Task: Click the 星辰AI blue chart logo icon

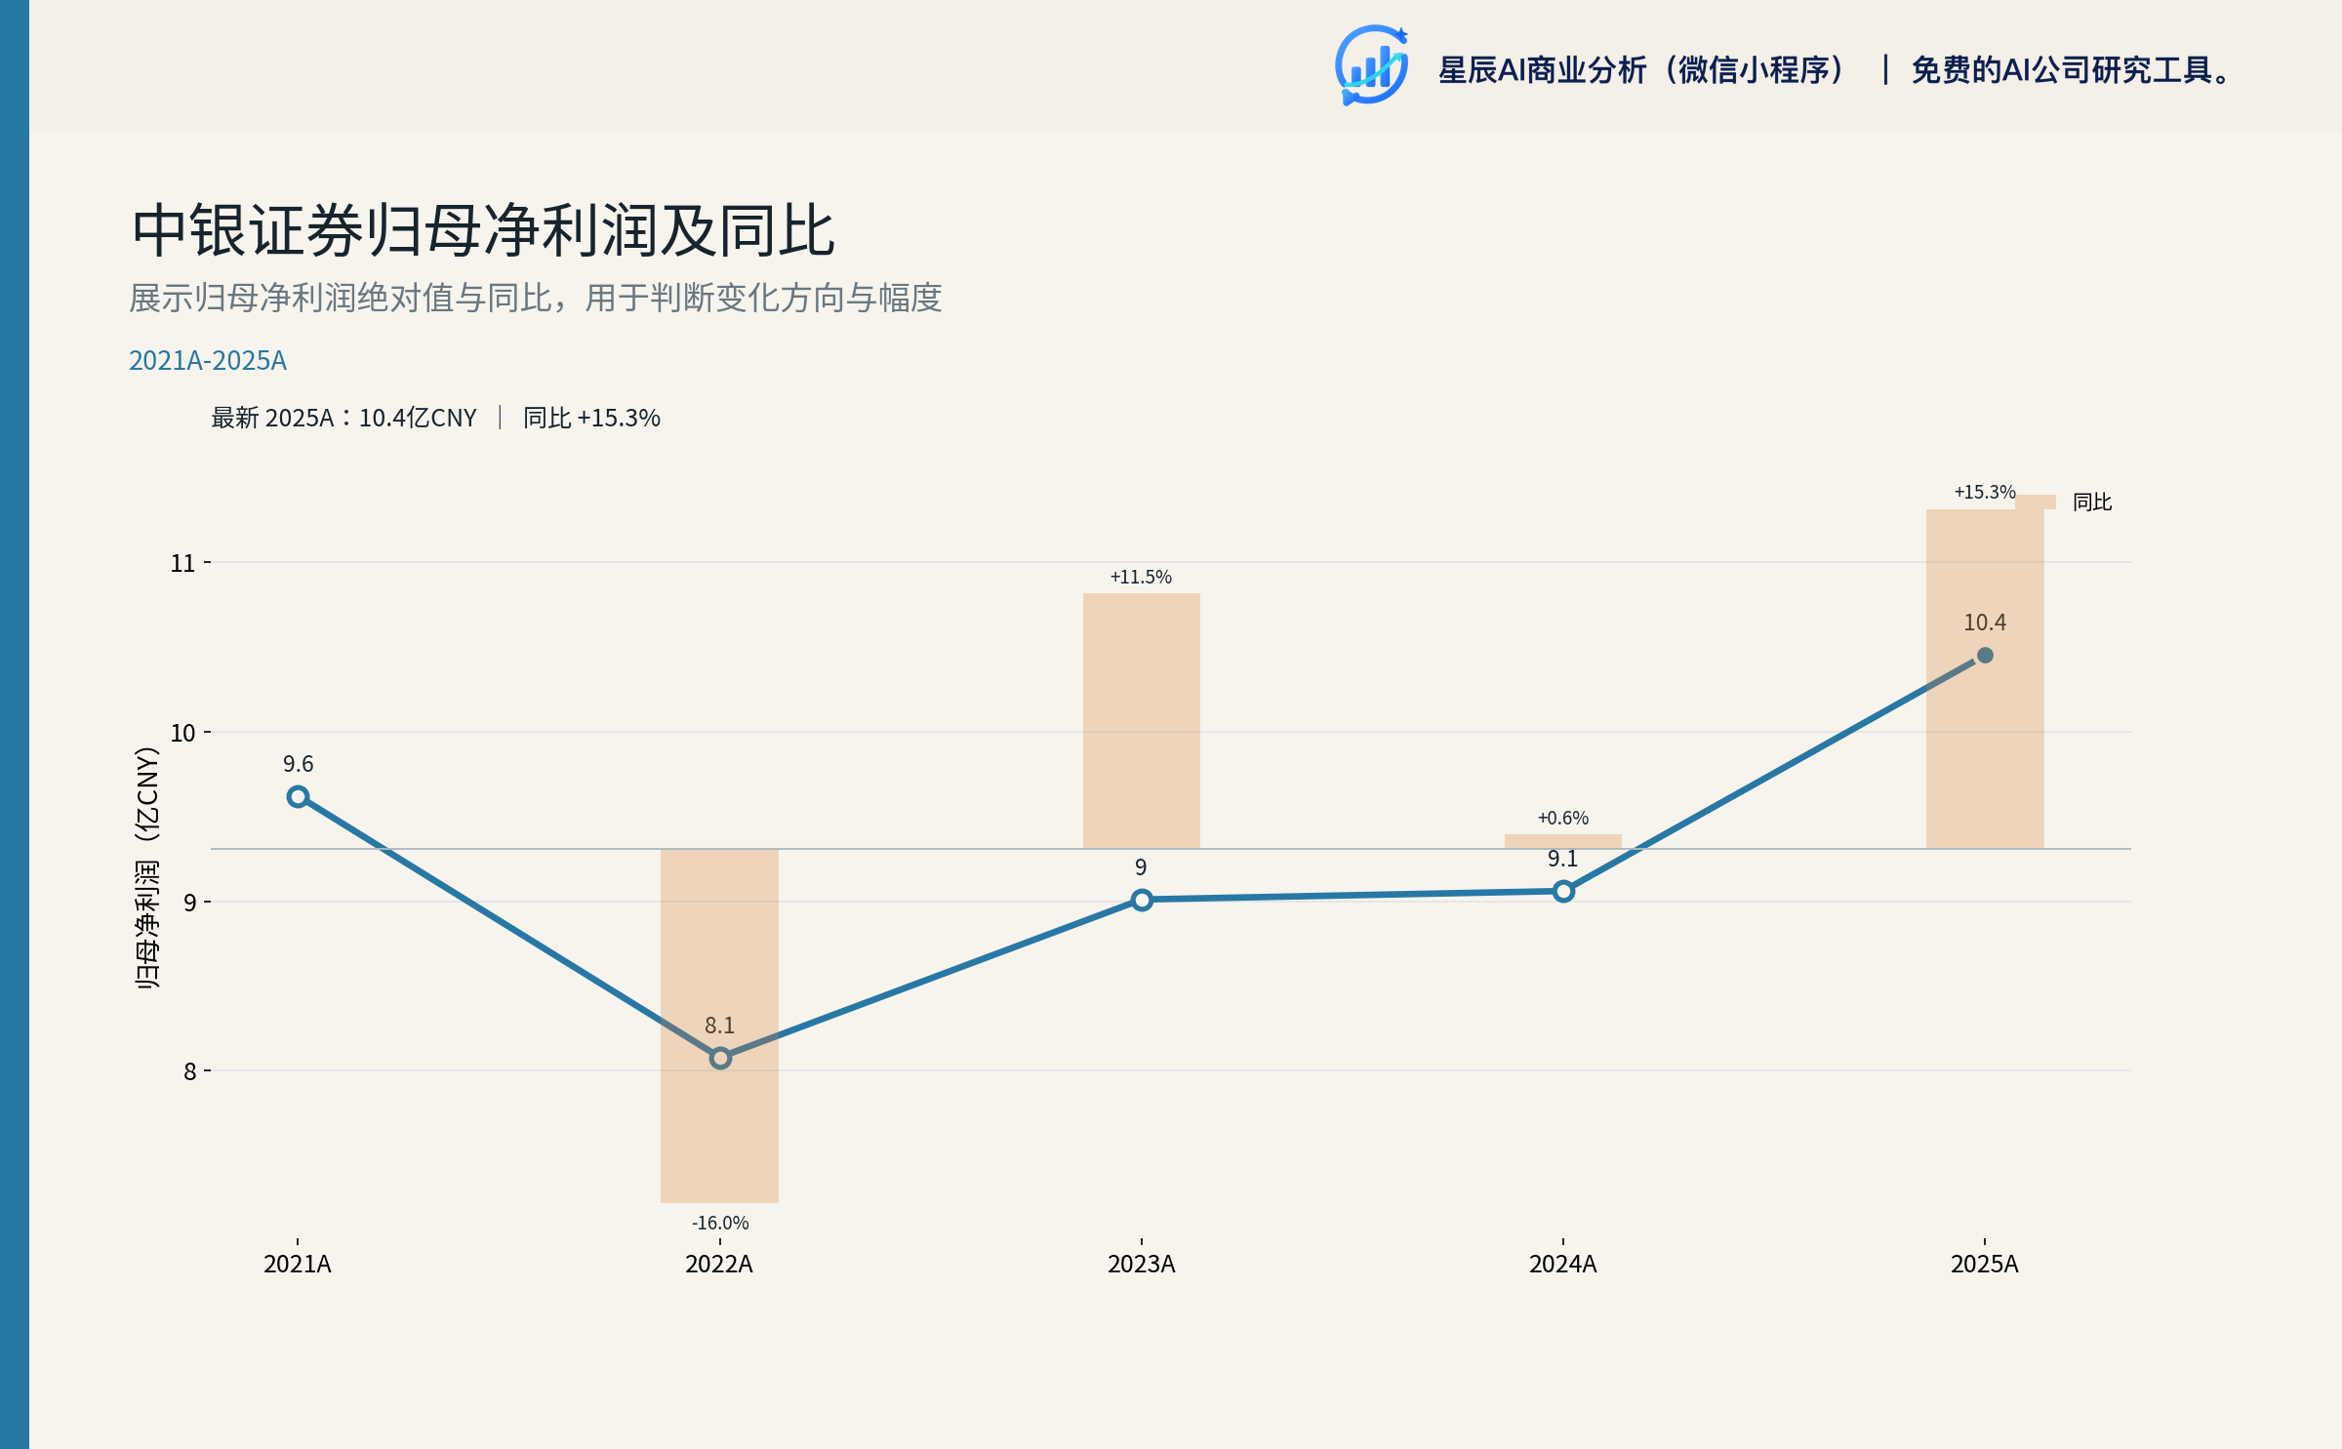Action: coord(1371,65)
